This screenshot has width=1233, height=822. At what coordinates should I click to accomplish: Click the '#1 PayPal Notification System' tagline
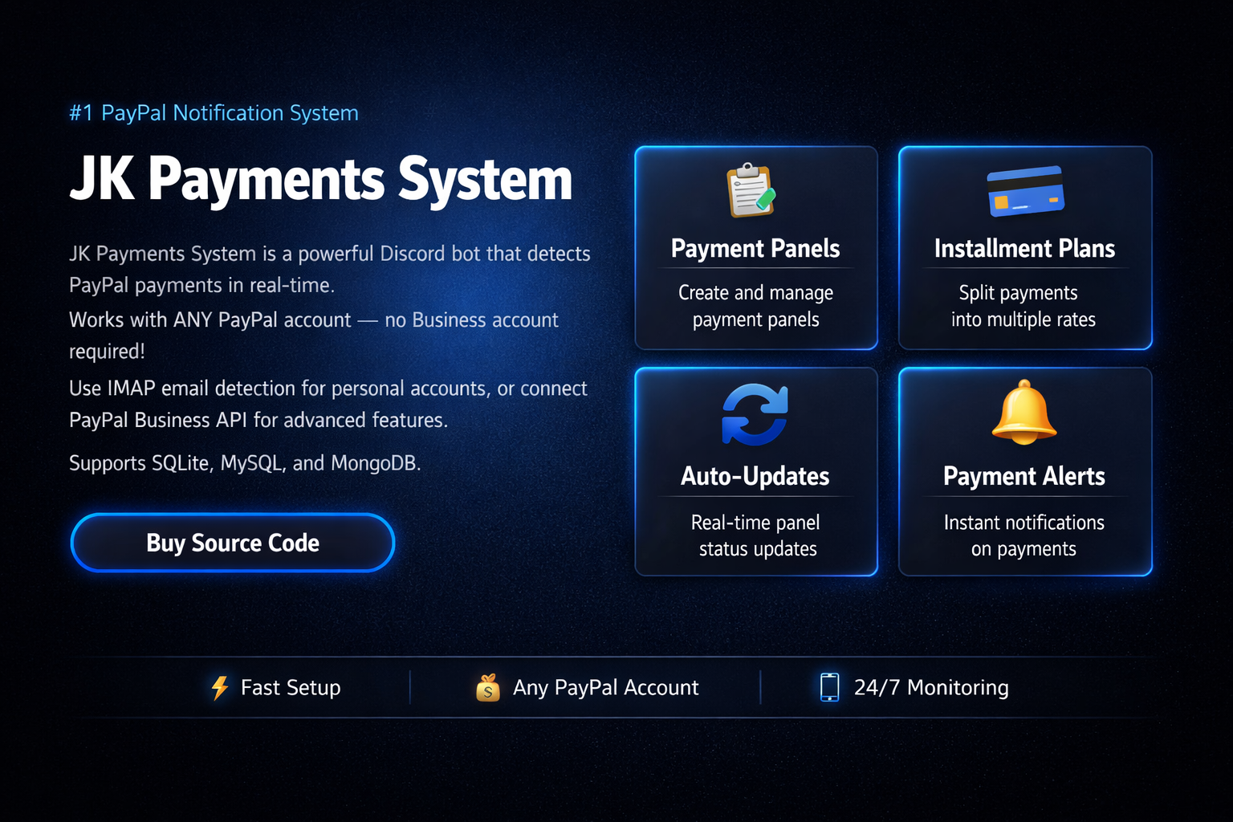pos(214,113)
